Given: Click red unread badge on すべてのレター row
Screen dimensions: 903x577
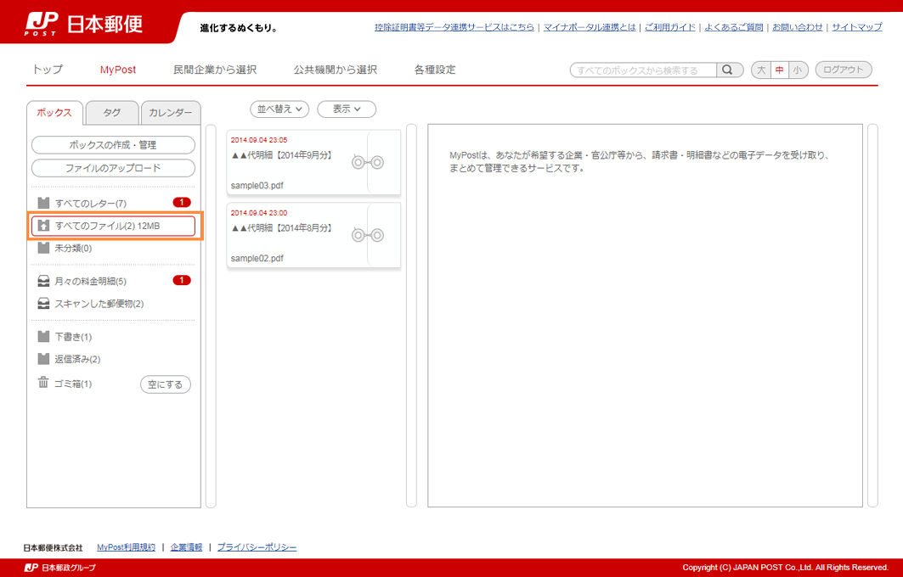Looking at the screenshot, I should coord(182,203).
